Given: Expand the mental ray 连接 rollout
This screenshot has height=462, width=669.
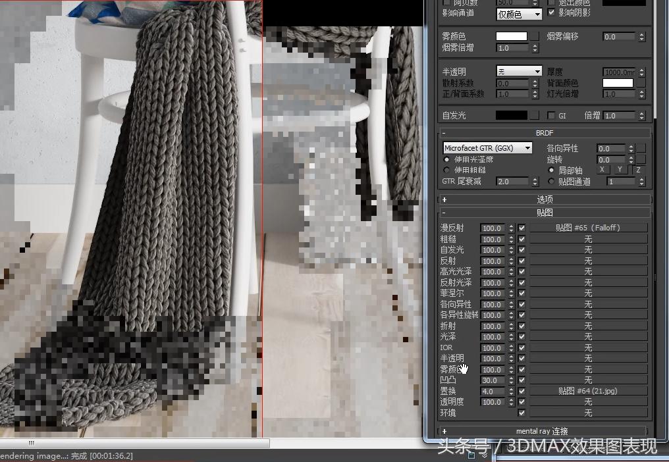Looking at the screenshot, I should (x=545, y=431).
